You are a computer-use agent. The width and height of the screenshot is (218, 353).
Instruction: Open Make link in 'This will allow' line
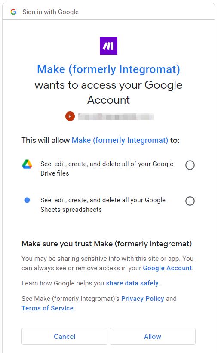click(x=120, y=140)
